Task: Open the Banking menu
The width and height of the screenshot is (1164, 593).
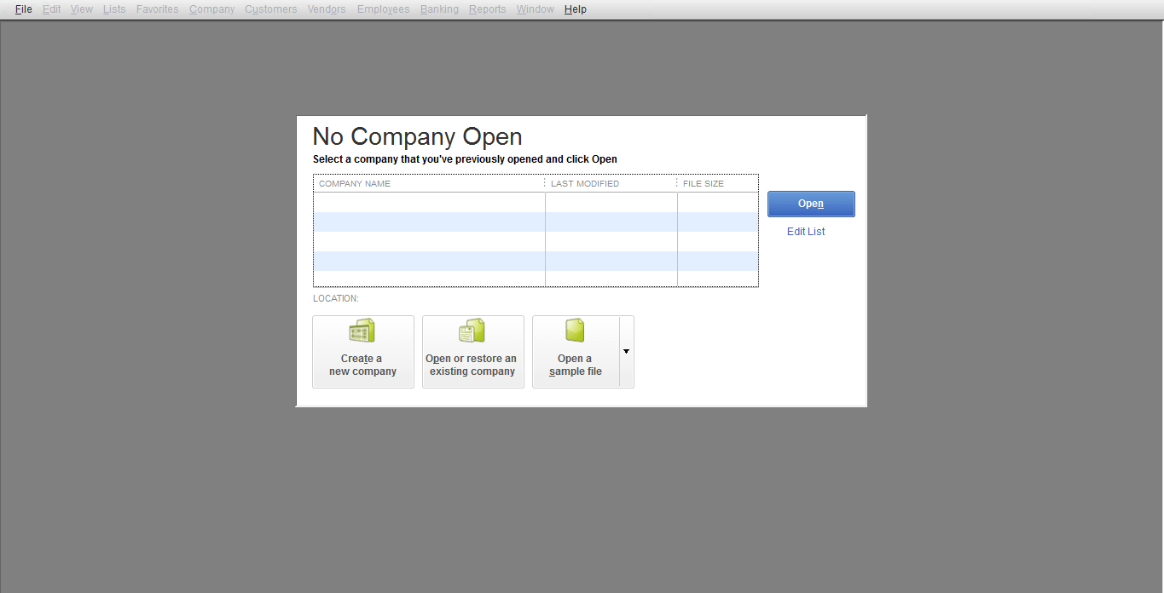Action: click(x=439, y=9)
